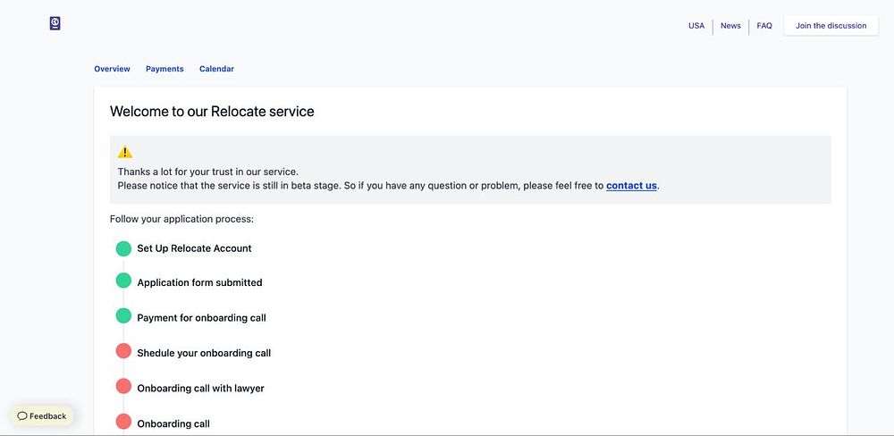Click speech bubble icon on Feedback button
The height and width of the screenshot is (436, 894).
click(22, 416)
